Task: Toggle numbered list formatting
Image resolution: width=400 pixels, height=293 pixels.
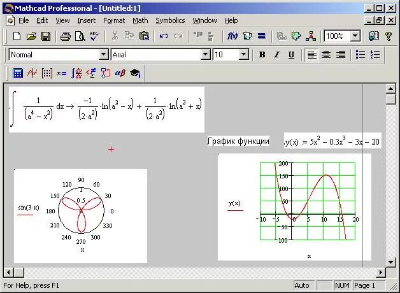Action: click(x=375, y=55)
